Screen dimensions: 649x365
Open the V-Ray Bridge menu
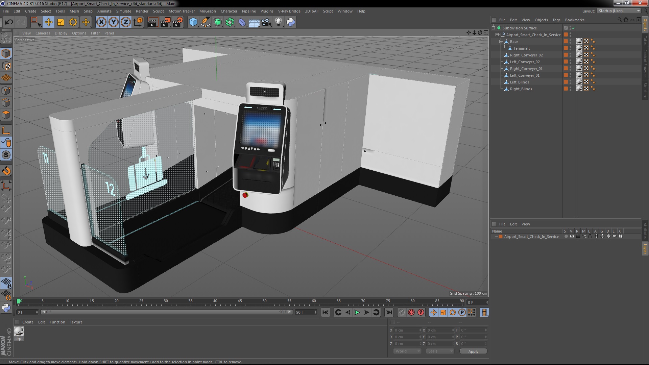pos(289,11)
